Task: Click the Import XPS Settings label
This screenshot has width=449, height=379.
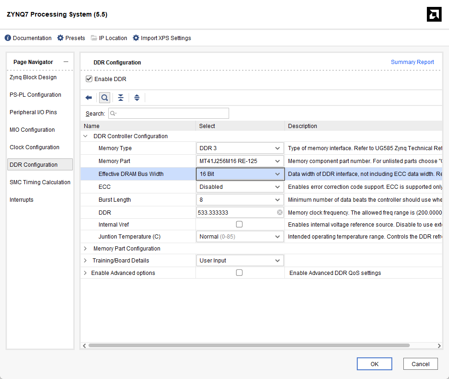Action: pos(166,38)
